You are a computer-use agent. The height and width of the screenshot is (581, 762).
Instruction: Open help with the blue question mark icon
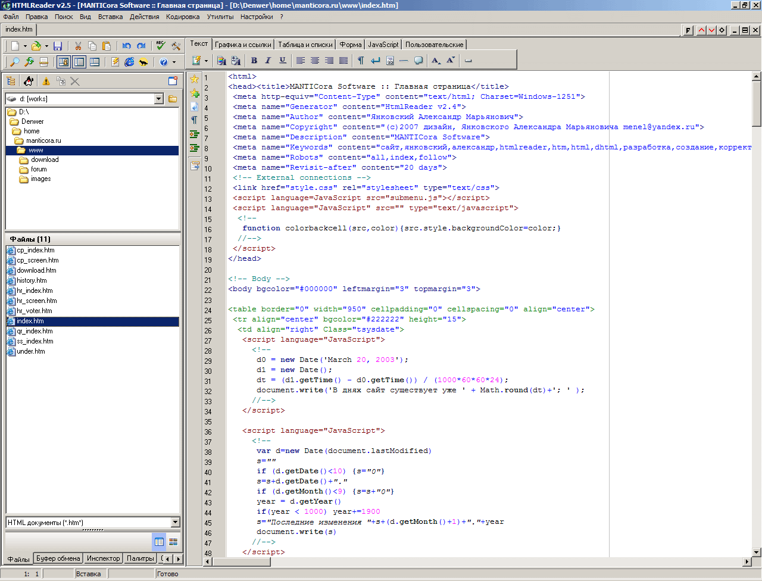click(164, 62)
